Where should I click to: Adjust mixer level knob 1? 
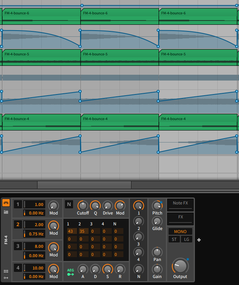tap(139, 206)
